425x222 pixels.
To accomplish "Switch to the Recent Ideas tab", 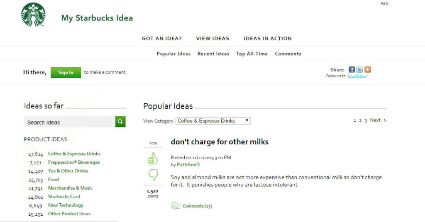I will click(213, 54).
